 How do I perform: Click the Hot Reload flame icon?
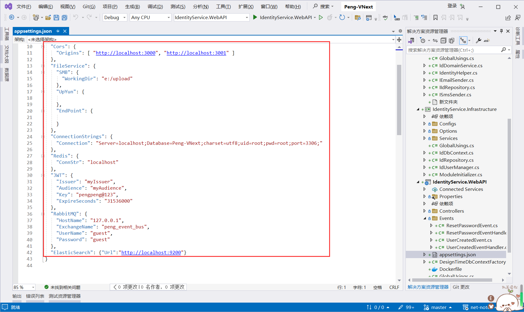click(x=330, y=18)
